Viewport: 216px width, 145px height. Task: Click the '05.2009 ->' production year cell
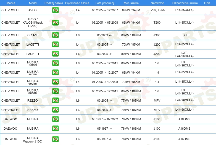(104, 35)
